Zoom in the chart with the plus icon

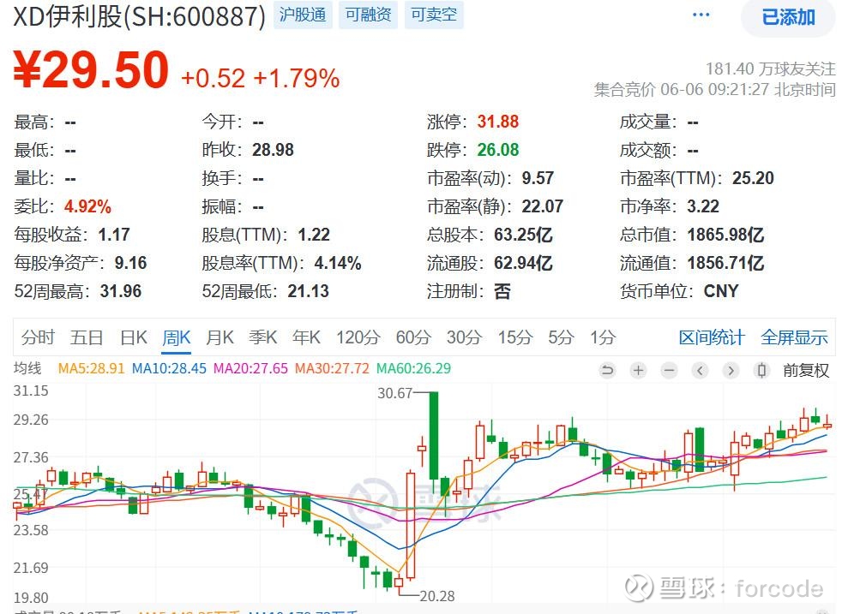638,371
